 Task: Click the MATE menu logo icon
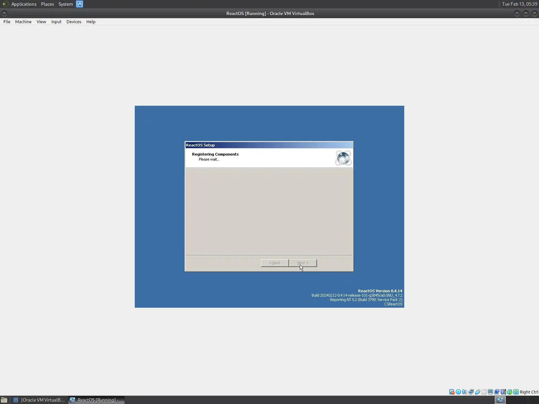pos(5,4)
